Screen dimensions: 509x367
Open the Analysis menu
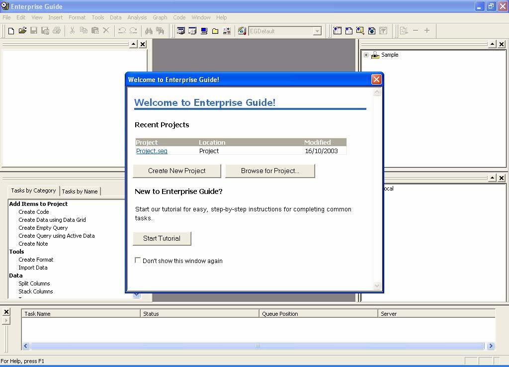[x=137, y=17]
